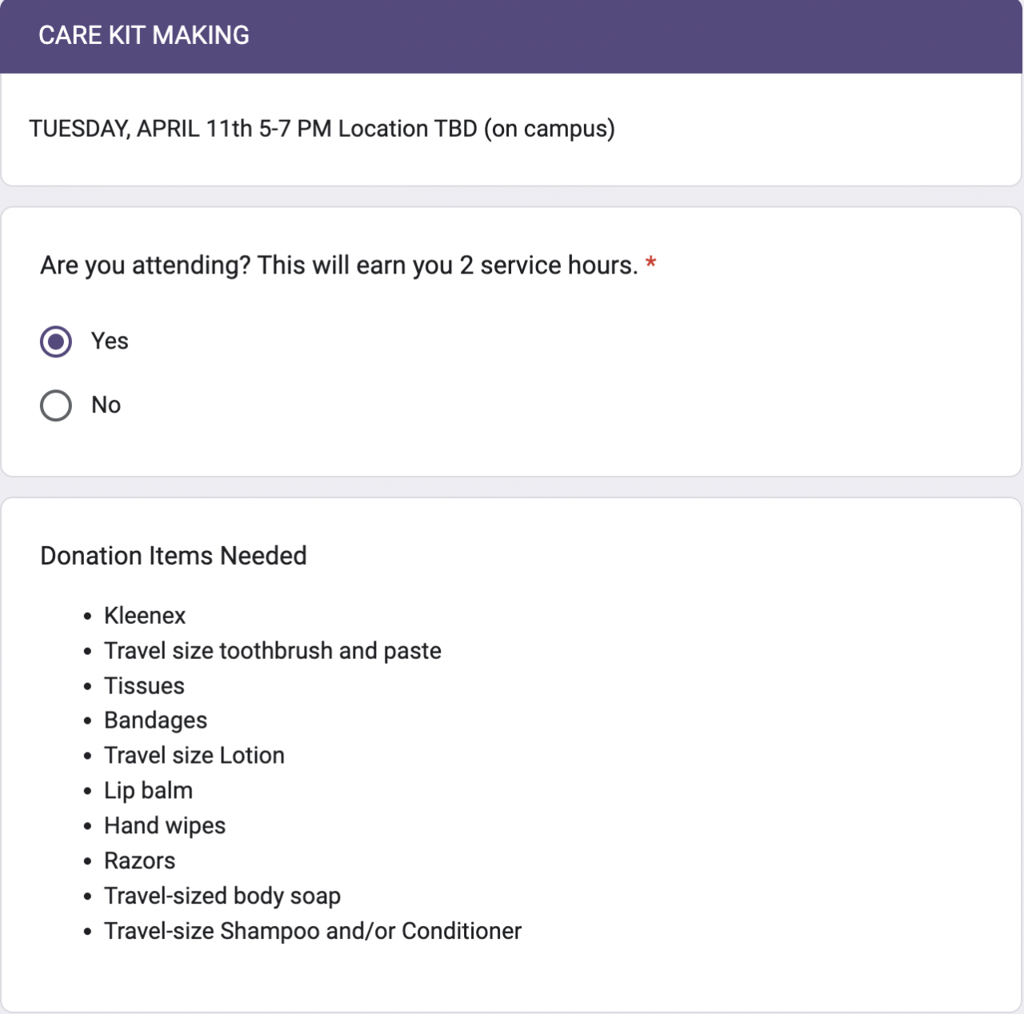Image resolution: width=1024 pixels, height=1014 pixels.
Task: Click "Travel size toothbrush and paste" item
Action: click(273, 651)
